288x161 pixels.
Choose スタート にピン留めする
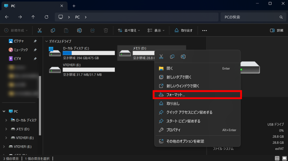point(197,121)
